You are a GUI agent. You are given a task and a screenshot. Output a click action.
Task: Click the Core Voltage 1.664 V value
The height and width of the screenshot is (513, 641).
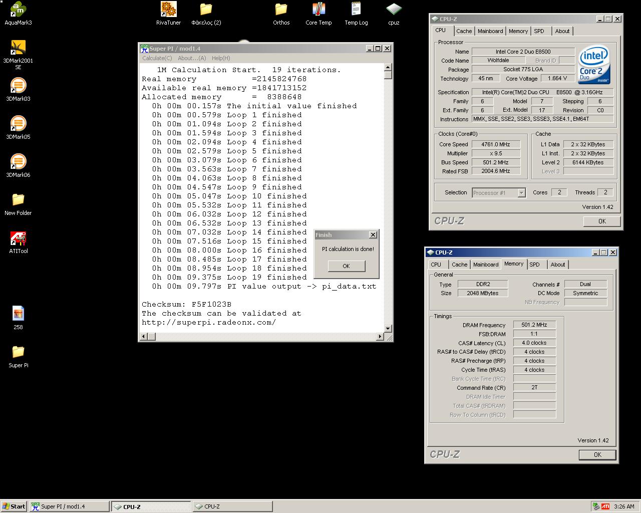coord(557,78)
